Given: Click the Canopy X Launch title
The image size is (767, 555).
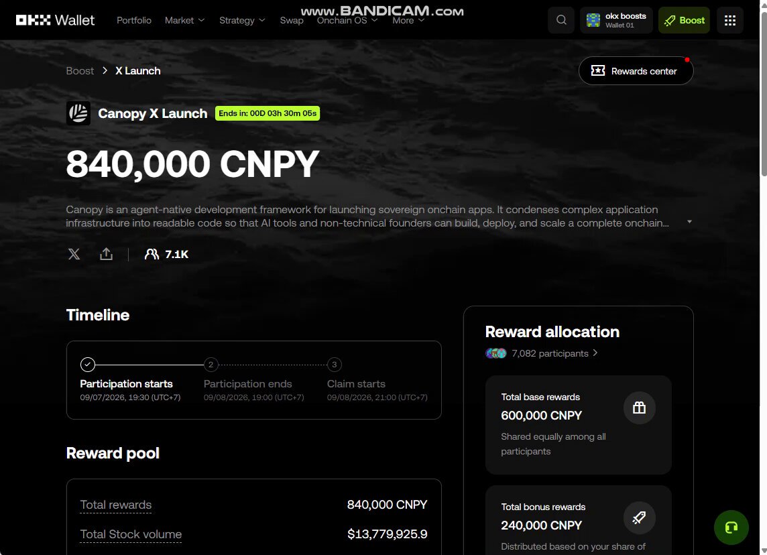Looking at the screenshot, I should click(153, 113).
